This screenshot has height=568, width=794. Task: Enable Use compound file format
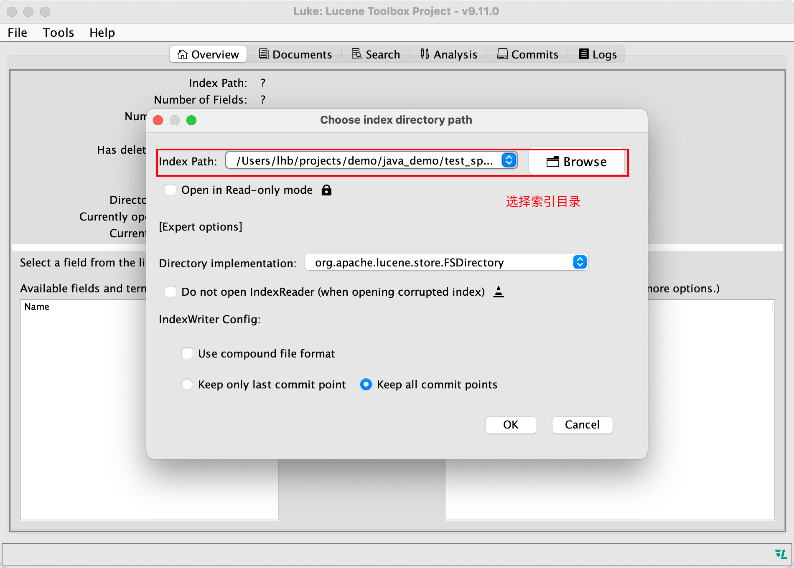187,353
